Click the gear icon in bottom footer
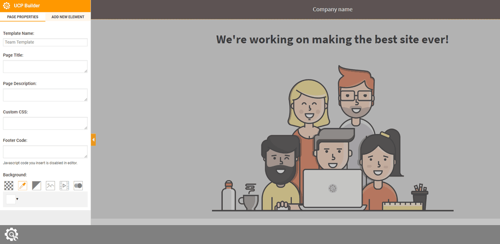 point(11,235)
